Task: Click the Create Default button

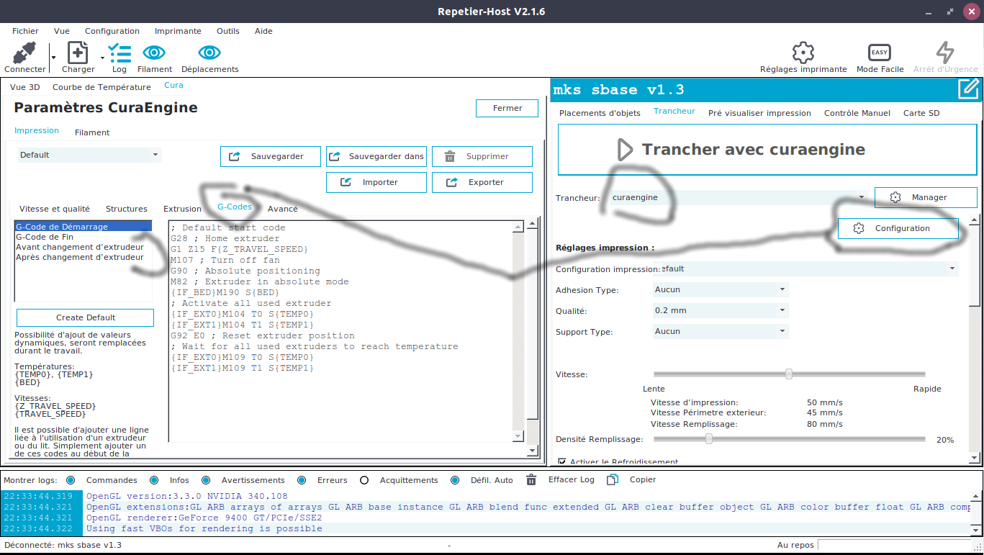Action: click(86, 317)
